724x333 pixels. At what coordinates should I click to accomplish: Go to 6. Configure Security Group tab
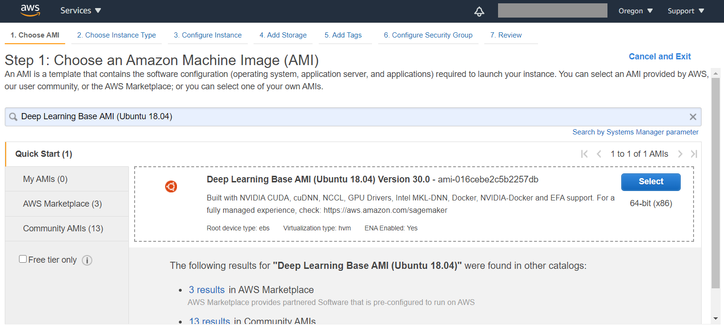[428, 35]
